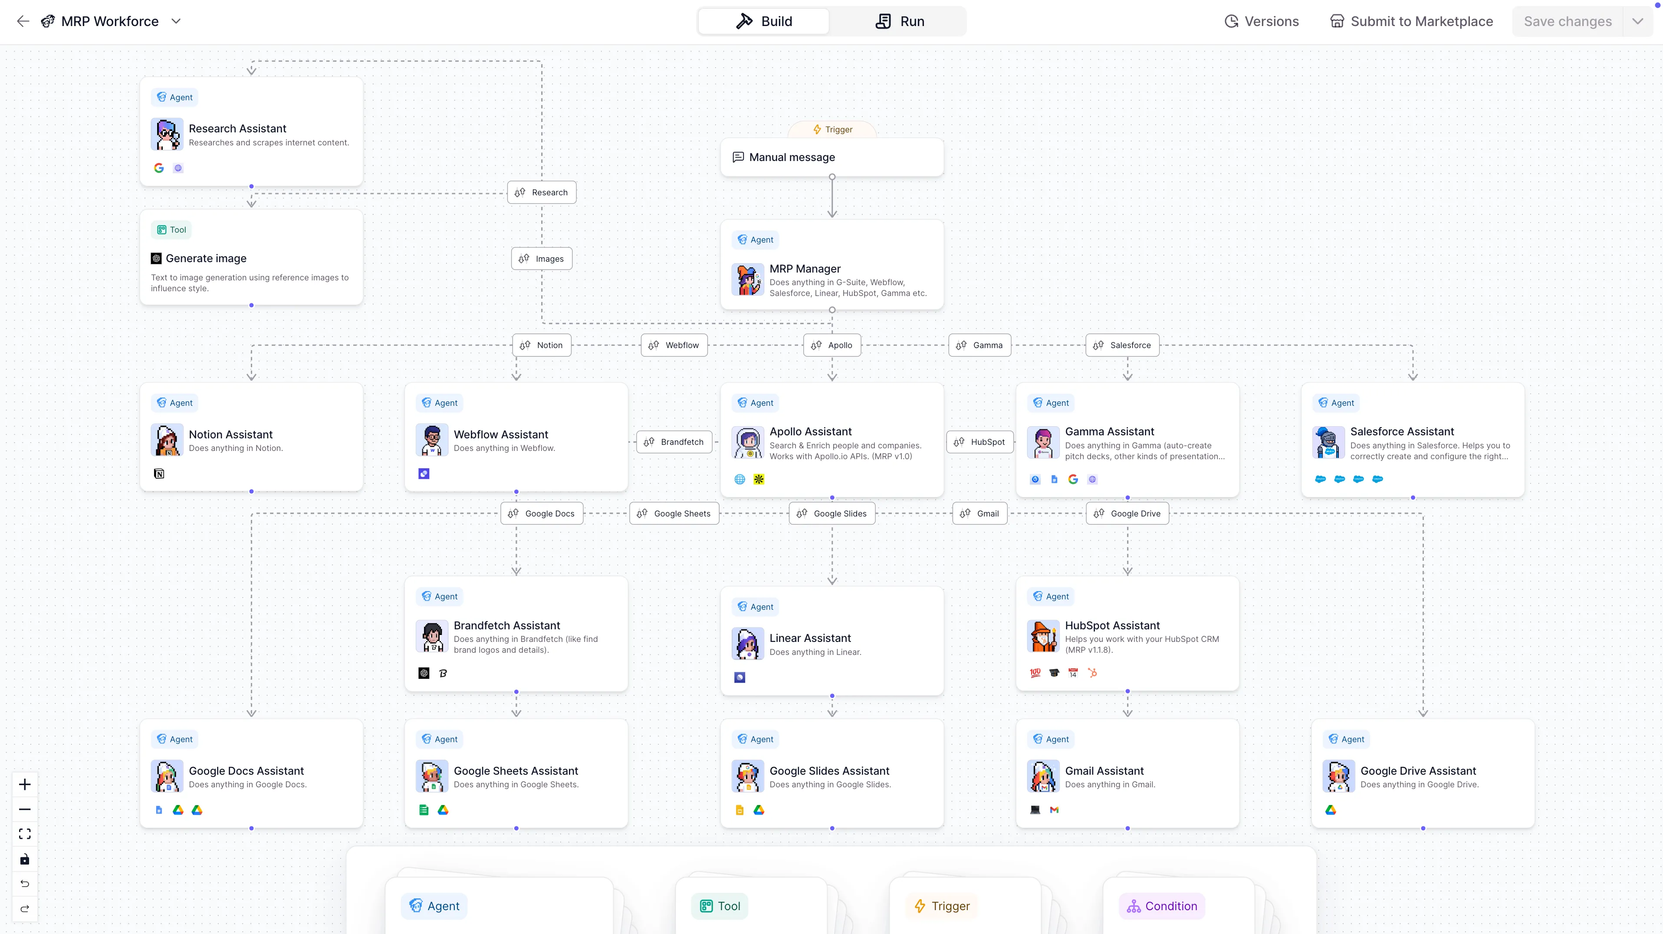
Task: Expand the Save changes dropdown arrow
Action: click(1638, 21)
